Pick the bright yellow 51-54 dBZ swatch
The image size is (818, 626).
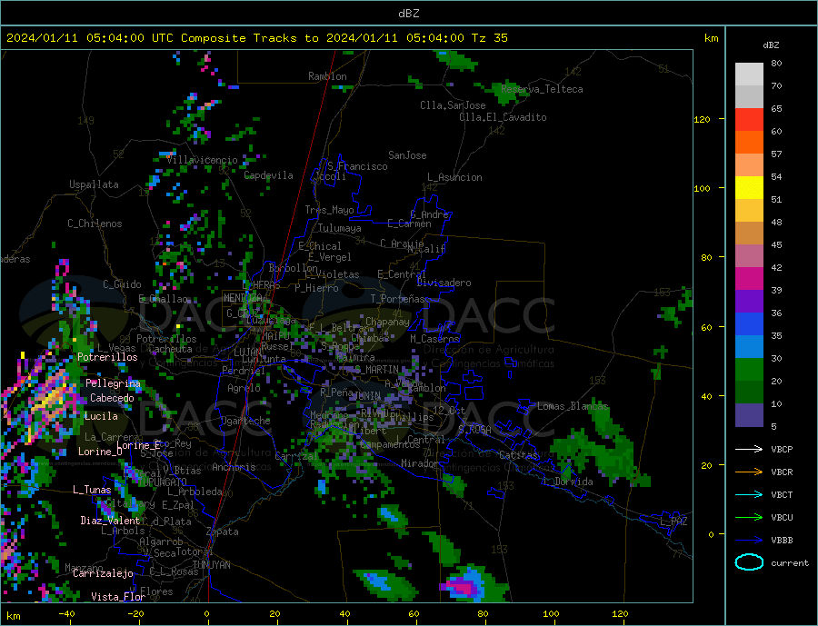coord(749,188)
